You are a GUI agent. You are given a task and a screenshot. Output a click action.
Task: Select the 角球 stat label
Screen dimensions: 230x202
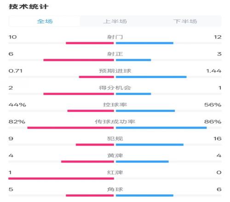click(x=115, y=189)
